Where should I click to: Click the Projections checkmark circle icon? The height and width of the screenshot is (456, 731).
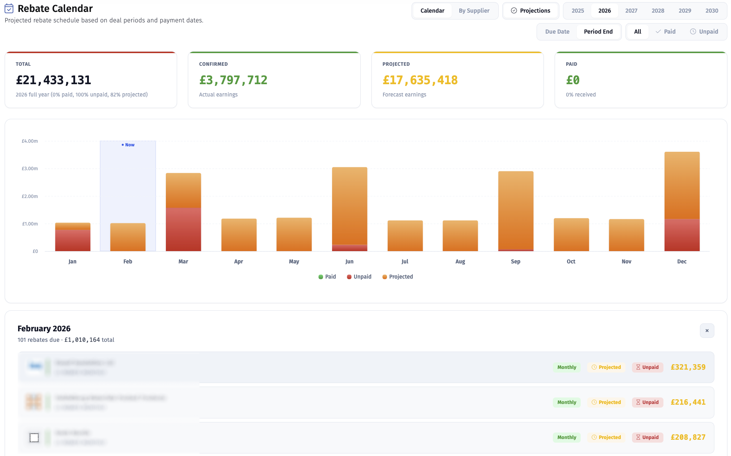[513, 10]
